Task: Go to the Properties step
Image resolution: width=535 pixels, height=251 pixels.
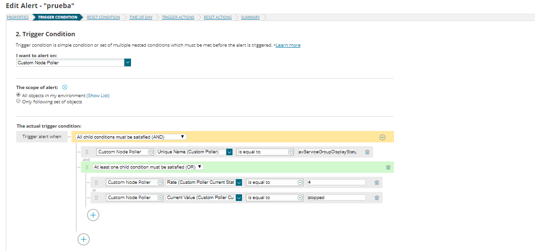Action: 18,18
